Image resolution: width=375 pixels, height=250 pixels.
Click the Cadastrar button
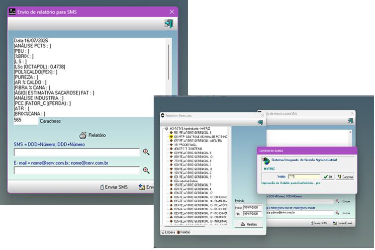[x=345, y=177]
